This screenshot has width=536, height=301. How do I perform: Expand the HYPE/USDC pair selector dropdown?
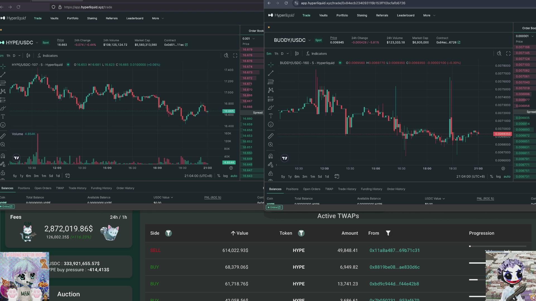(37, 43)
